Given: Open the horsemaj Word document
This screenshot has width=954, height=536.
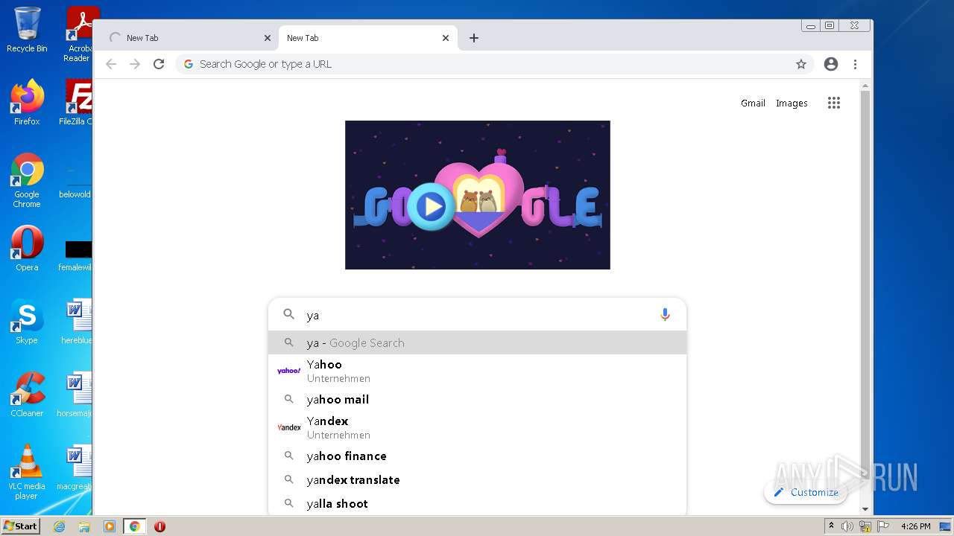Looking at the screenshot, I should (75, 395).
